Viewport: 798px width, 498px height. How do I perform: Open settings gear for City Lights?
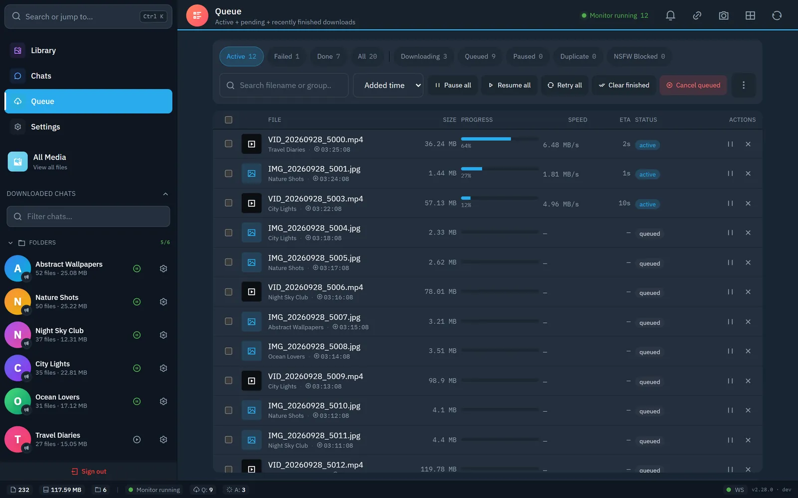163,368
